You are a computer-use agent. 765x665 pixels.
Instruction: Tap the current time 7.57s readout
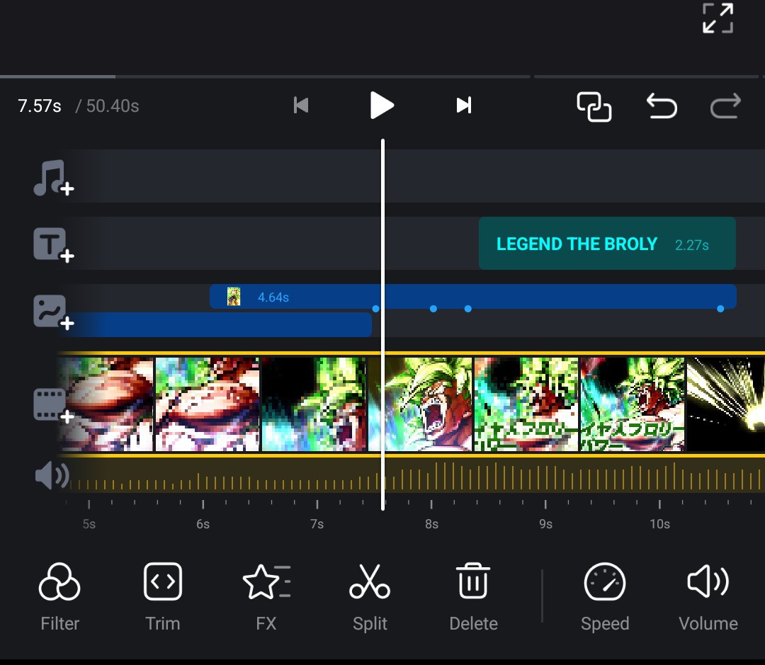pyautogui.click(x=40, y=106)
